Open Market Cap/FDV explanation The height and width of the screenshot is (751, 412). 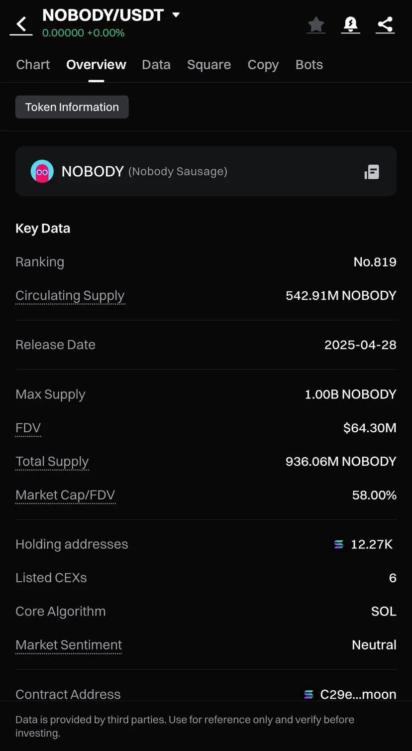[65, 496]
